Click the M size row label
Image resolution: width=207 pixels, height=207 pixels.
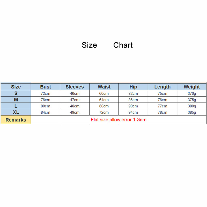click(x=16, y=100)
